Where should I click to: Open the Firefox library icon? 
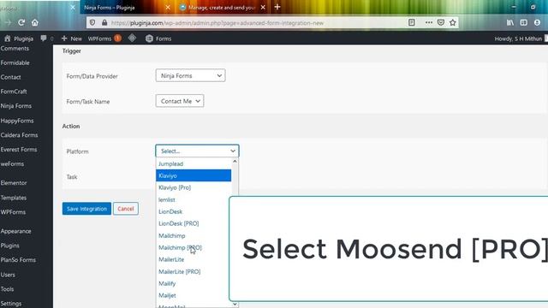click(510, 23)
